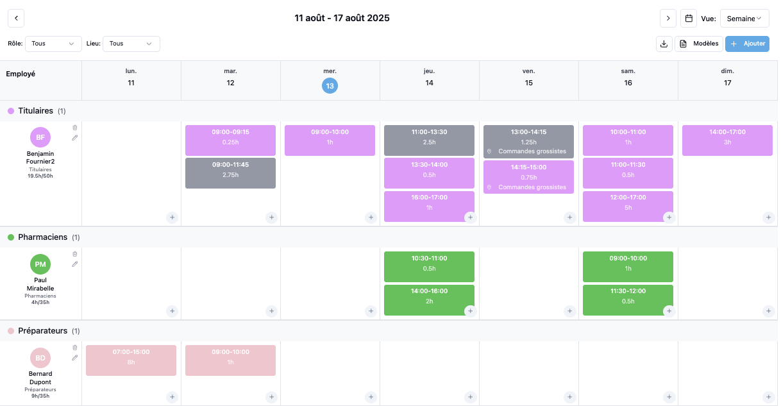The image size is (781, 406).
Task: Click the edit pencil icon for Bernard Dupont
Action: tap(74, 357)
